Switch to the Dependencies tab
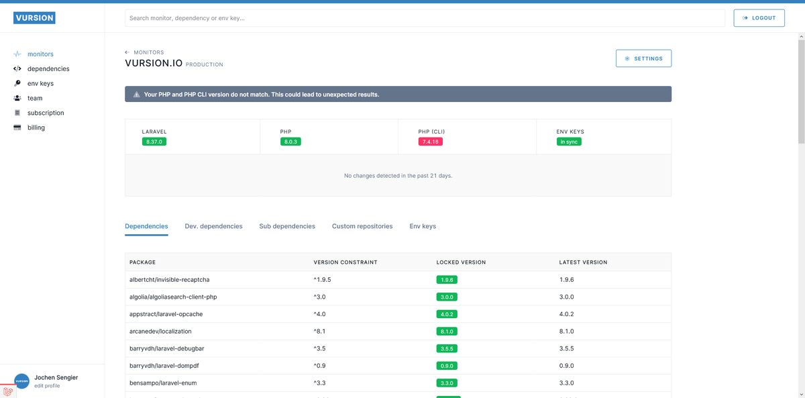 pyautogui.click(x=146, y=226)
